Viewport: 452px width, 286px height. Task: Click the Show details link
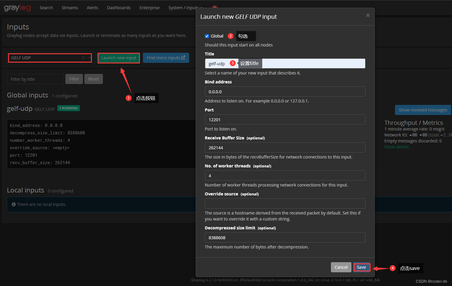coord(397,147)
